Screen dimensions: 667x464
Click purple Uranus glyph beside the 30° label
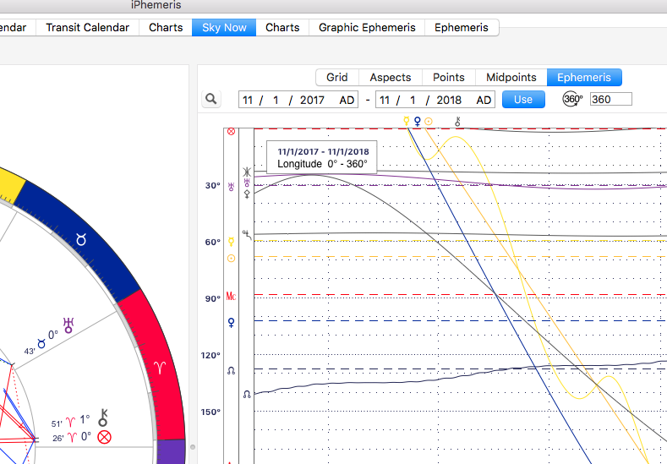pyautogui.click(x=231, y=187)
